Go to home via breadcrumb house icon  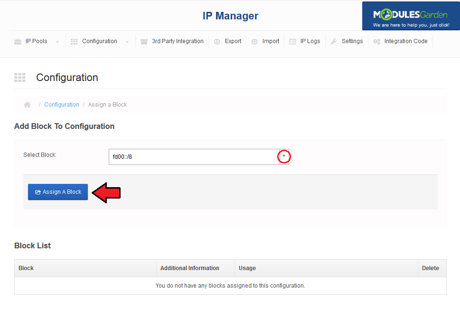coord(27,105)
